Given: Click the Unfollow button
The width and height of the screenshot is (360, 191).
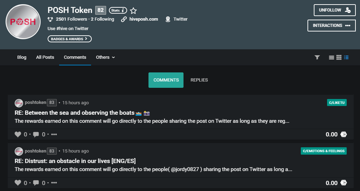Looking at the screenshot, I should 335,10.
